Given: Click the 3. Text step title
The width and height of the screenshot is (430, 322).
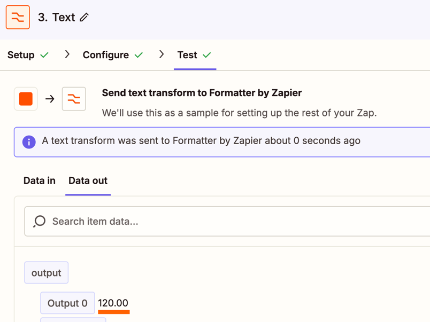Looking at the screenshot, I should click(57, 17).
